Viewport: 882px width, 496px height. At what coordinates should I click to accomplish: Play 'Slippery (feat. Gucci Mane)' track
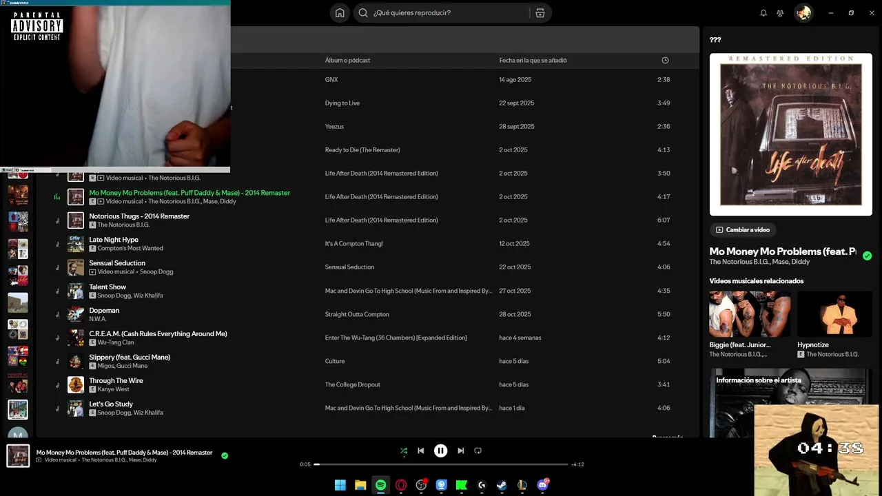[130, 357]
